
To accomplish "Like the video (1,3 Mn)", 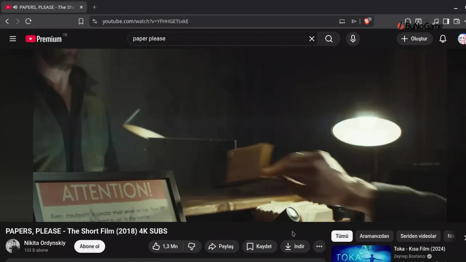I will pos(166,246).
